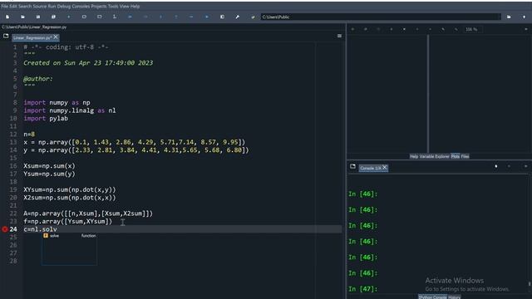Open the Edit menu
532x299 pixels.
13,6
